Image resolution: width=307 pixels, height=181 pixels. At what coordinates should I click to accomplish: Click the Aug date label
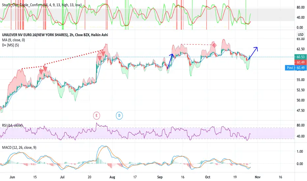tap(112, 177)
